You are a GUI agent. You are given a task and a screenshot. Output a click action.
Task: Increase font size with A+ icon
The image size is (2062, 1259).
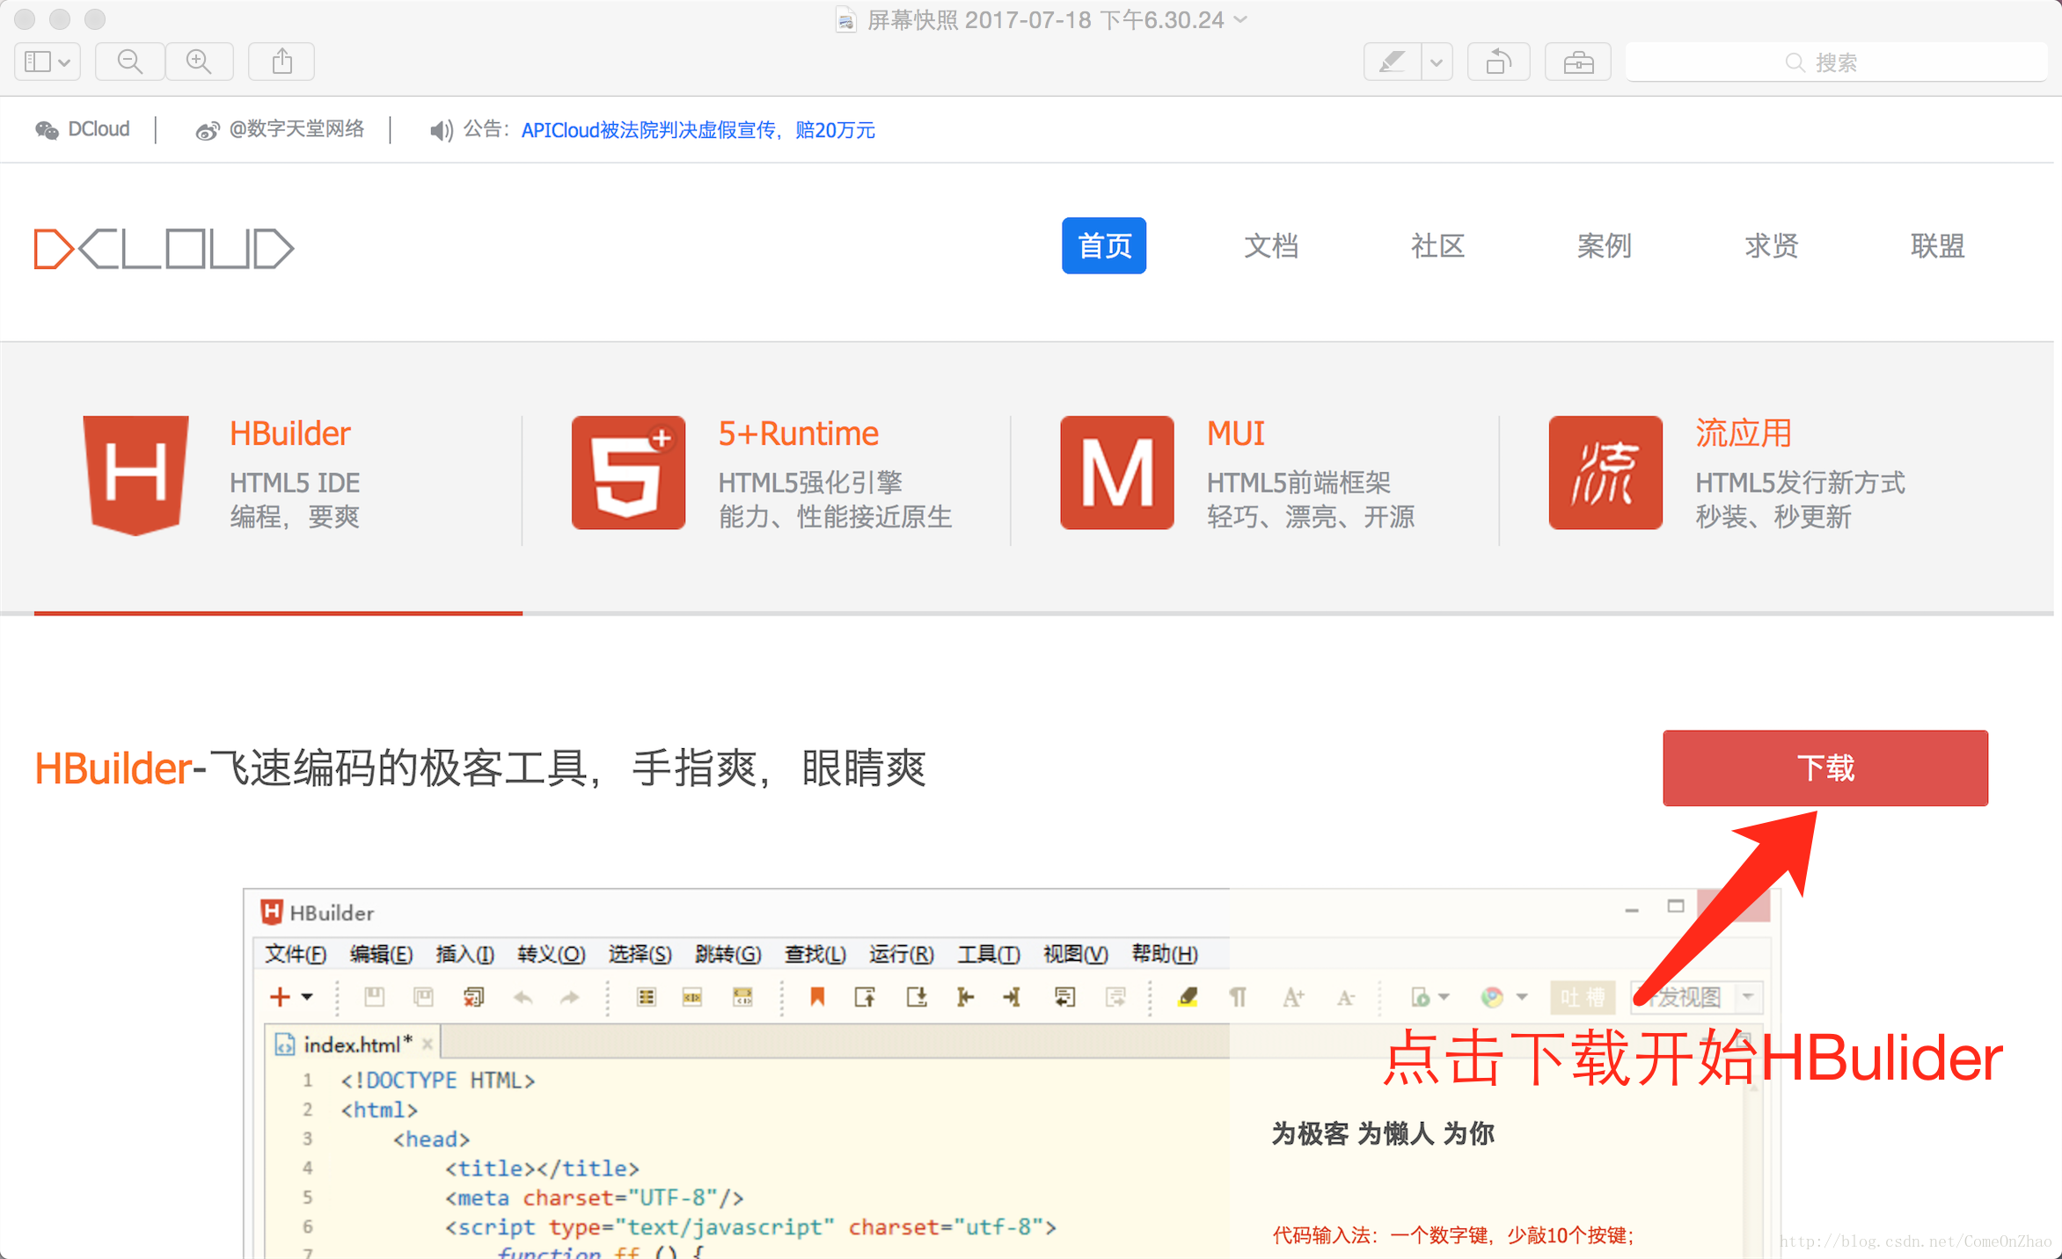click(x=1292, y=996)
